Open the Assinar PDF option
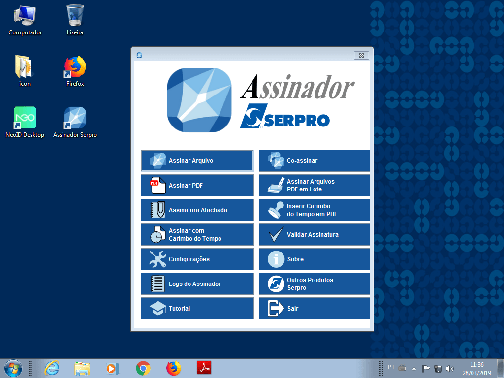Viewport: 504px width, 378px height. 197,186
